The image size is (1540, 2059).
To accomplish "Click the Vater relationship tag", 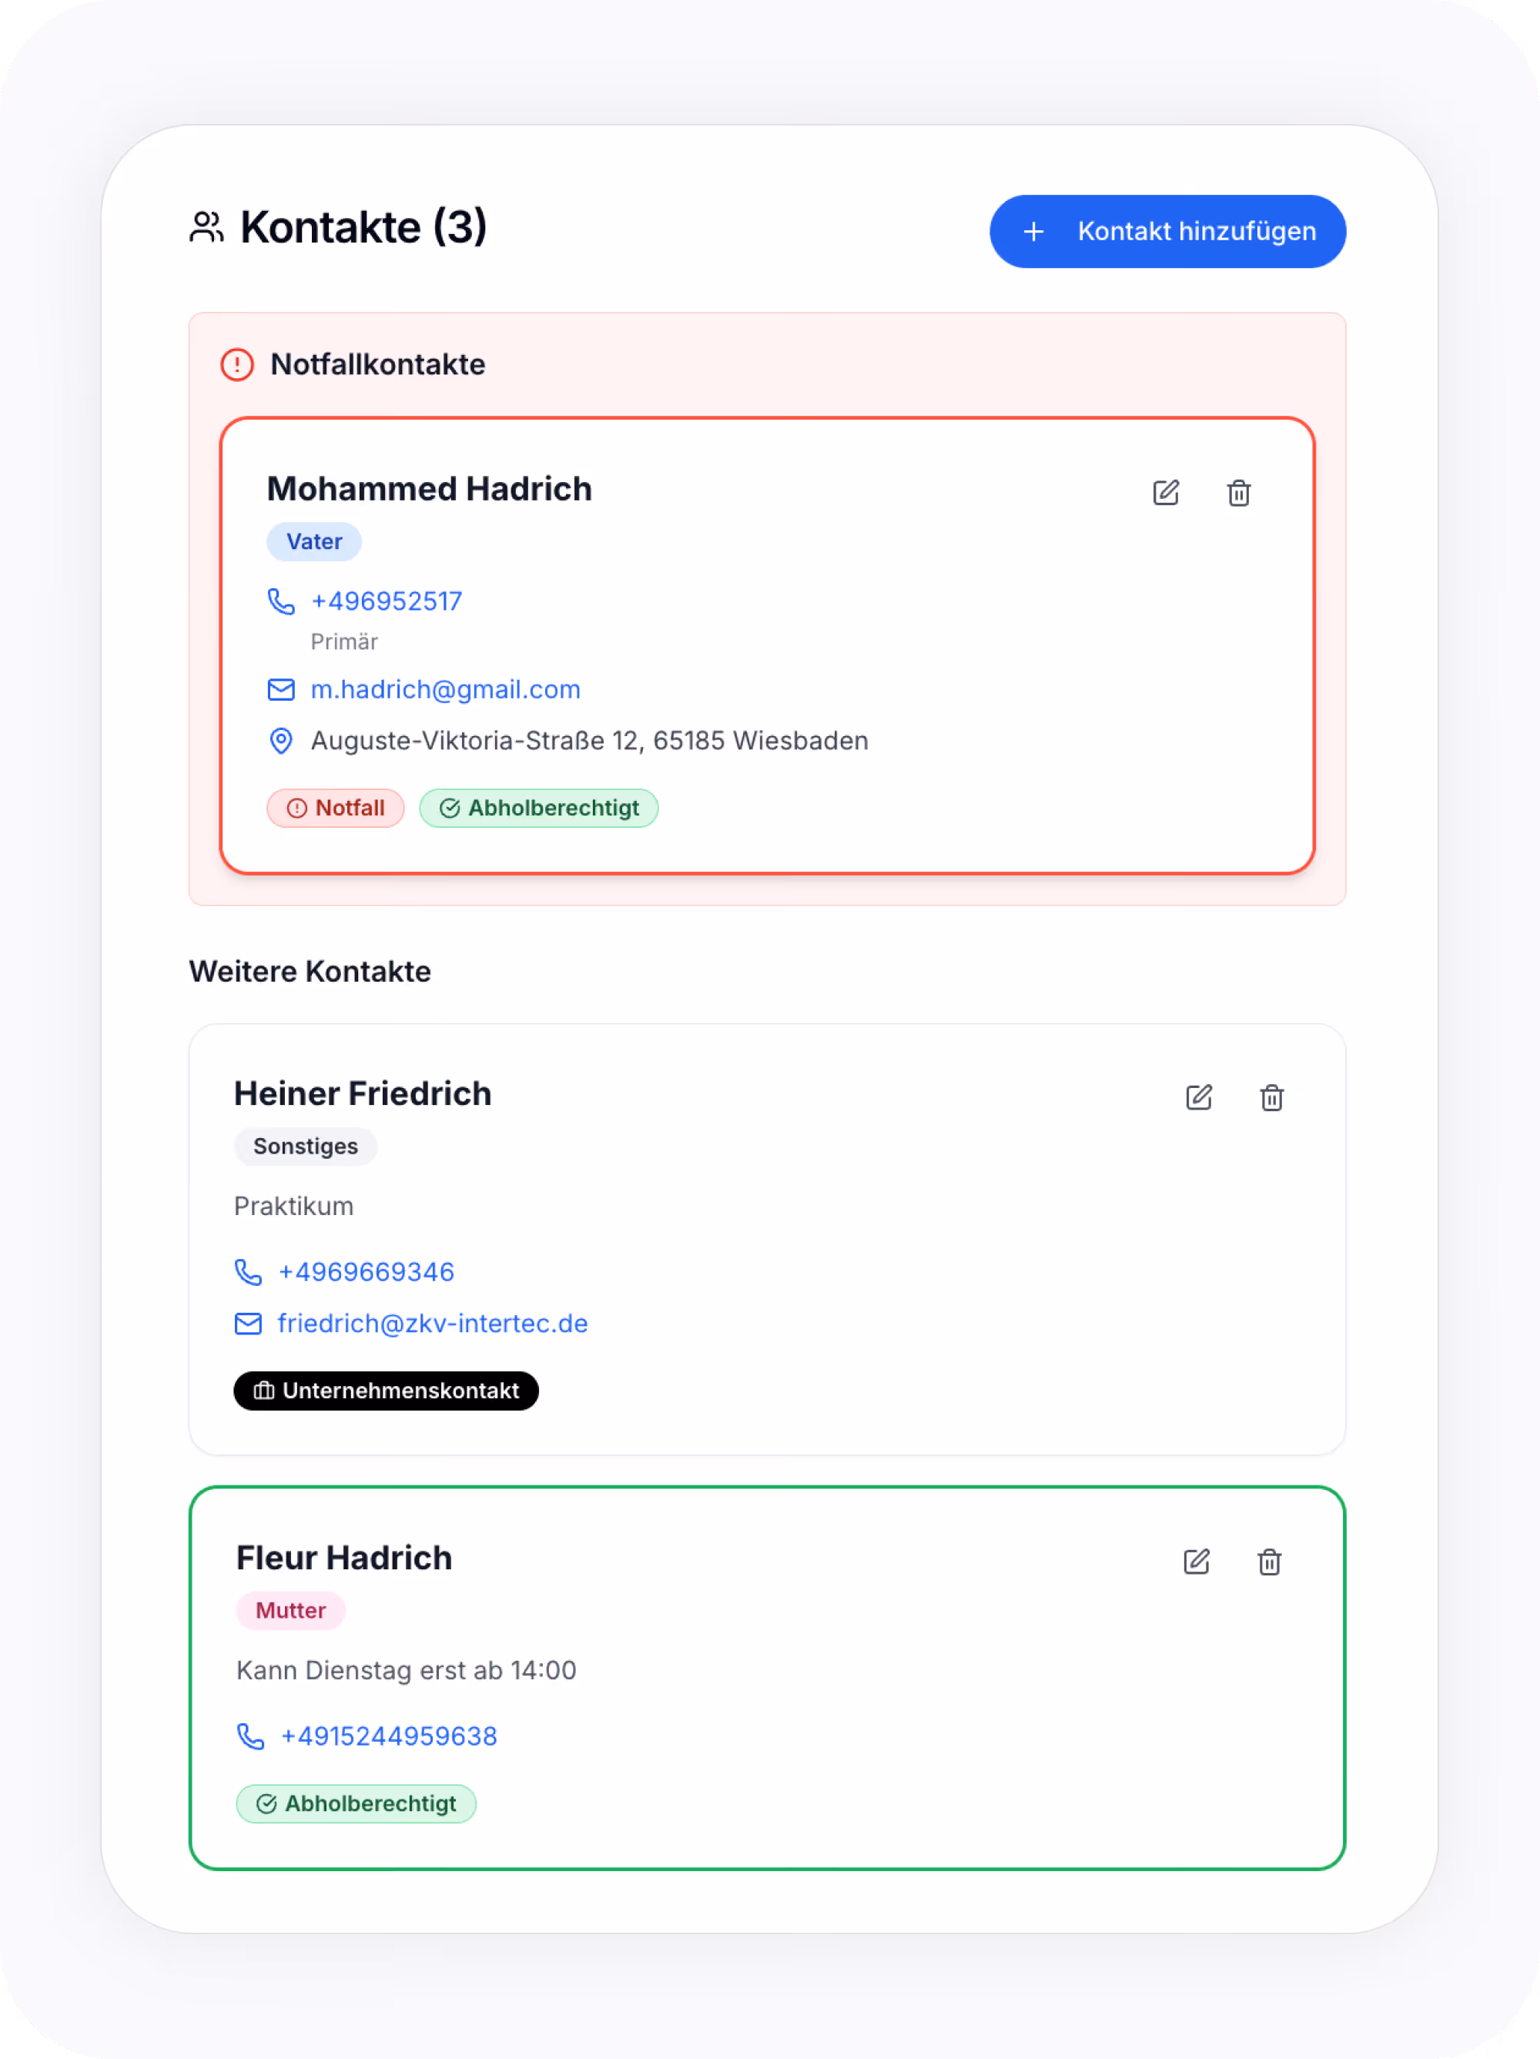I will pos(313,542).
